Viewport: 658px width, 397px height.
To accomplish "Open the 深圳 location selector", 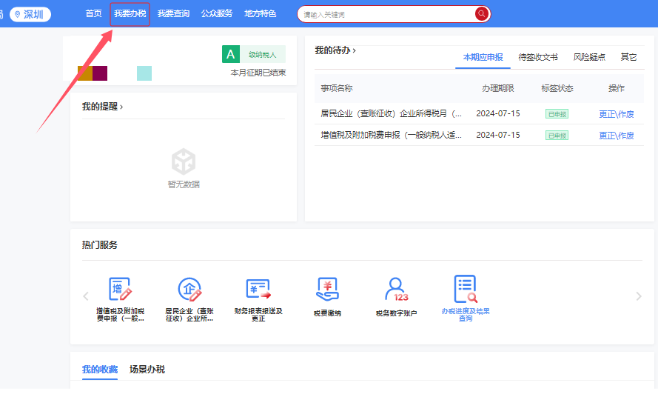I will pos(30,14).
